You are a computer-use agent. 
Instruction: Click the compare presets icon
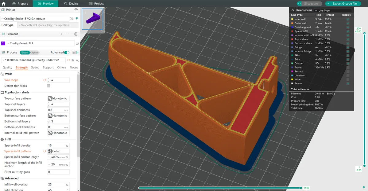[x=77, y=53]
